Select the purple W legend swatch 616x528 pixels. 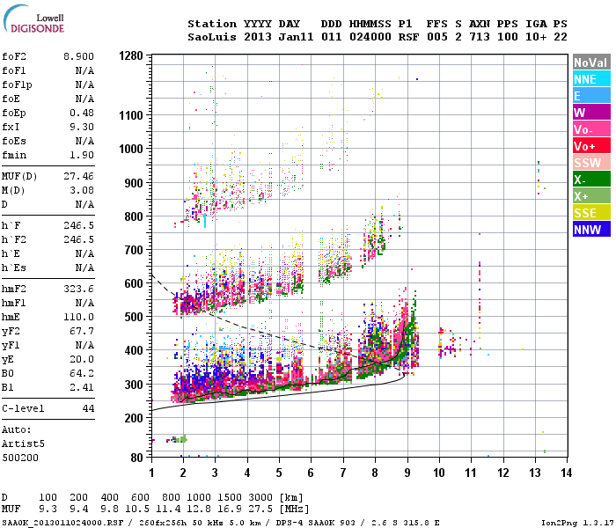pos(591,113)
